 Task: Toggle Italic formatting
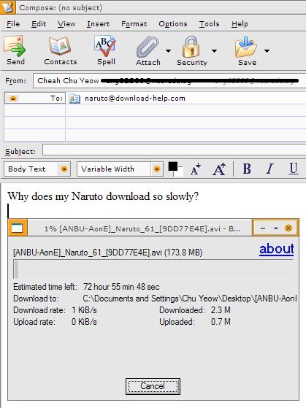click(x=270, y=169)
